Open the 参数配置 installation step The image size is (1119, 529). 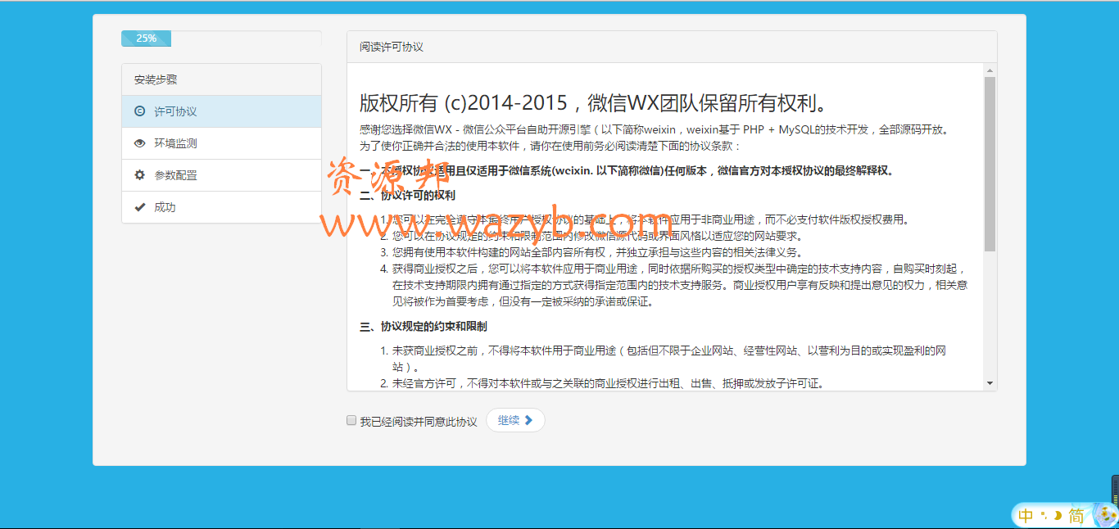click(221, 175)
